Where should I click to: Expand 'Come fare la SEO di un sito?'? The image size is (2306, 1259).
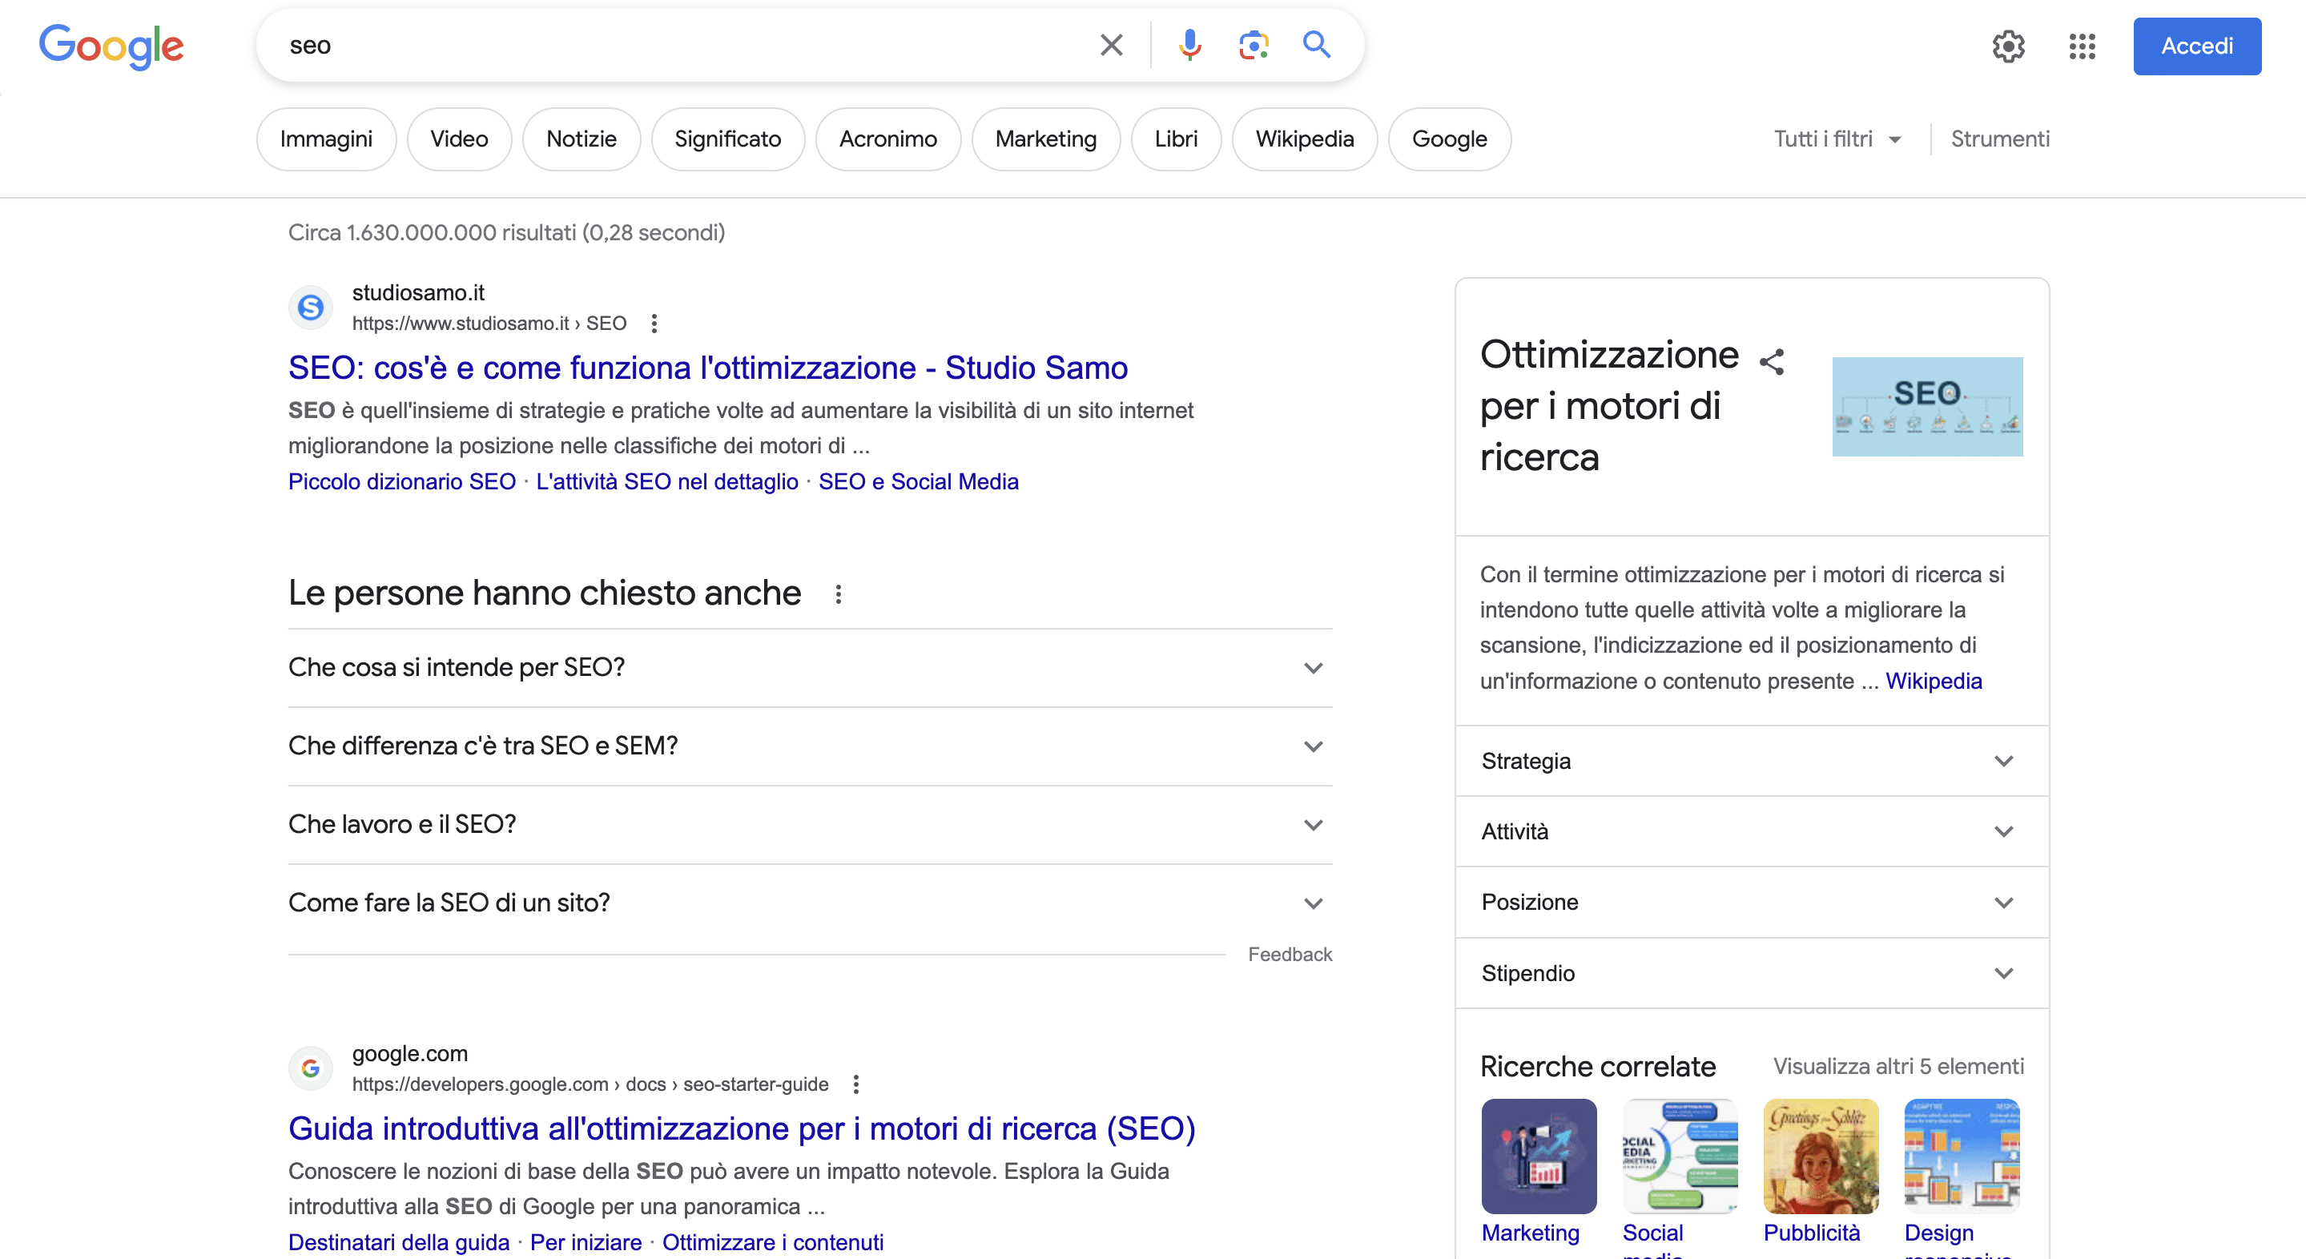coord(809,903)
